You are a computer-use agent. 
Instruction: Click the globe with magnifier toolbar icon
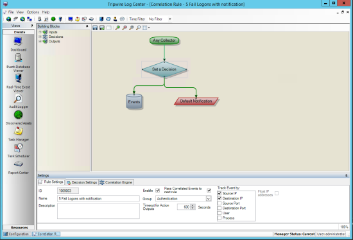pos(22,19)
